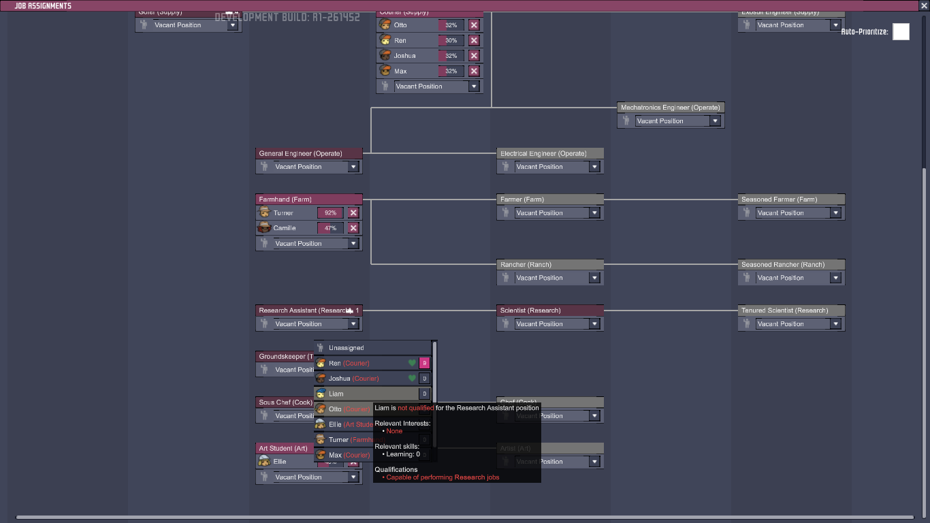Viewport: 930px width, 523px height.
Task: Choose Ren (Courier) from the dropdown list
Action: coord(372,363)
